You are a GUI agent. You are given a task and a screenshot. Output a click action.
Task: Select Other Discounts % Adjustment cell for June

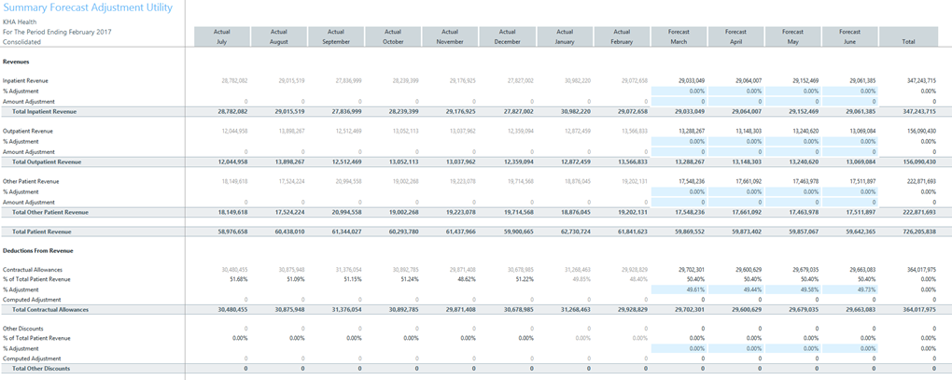click(x=851, y=348)
